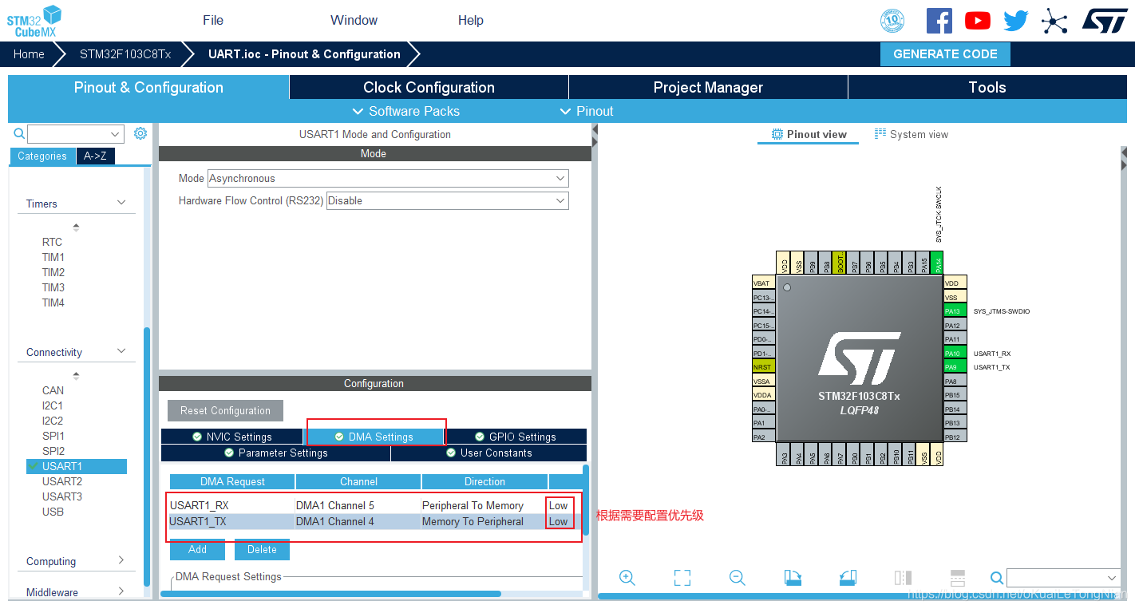
Task: Click the STM32CubeMX 10 years badge
Action: point(892,21)
